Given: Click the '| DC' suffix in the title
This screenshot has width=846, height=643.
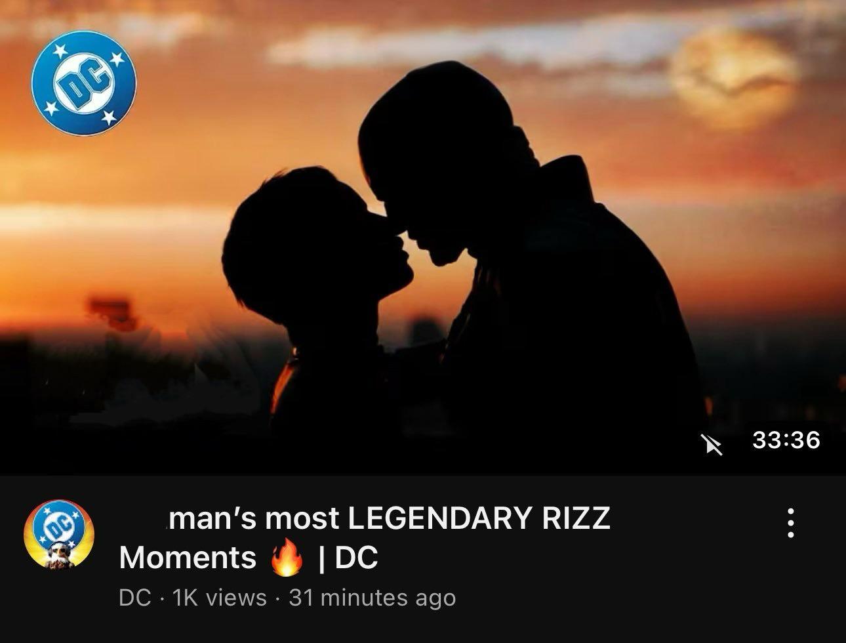Looking at the screenshot, I should 348,558.
